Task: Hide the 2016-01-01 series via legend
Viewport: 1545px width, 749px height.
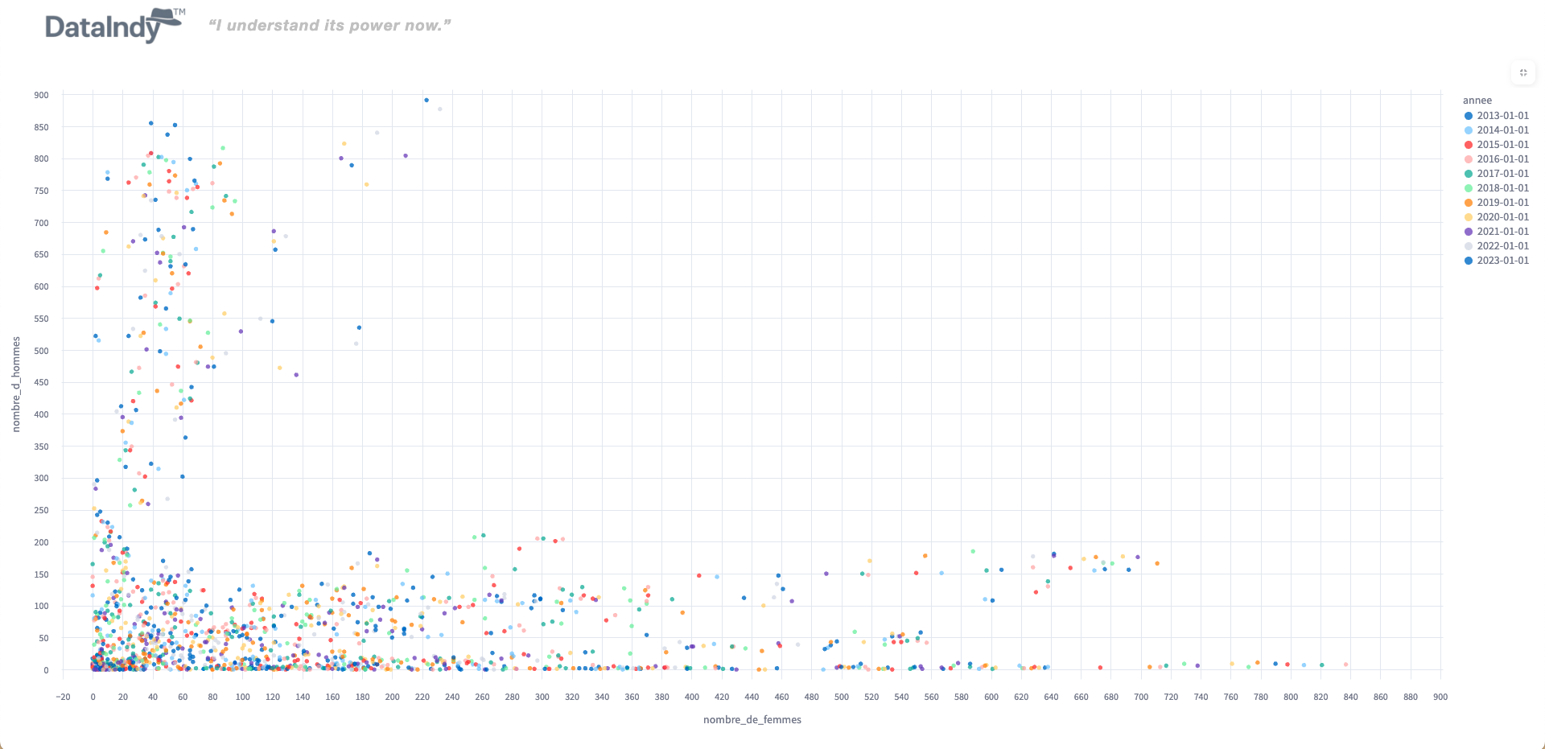Action: click(1502, 159)
